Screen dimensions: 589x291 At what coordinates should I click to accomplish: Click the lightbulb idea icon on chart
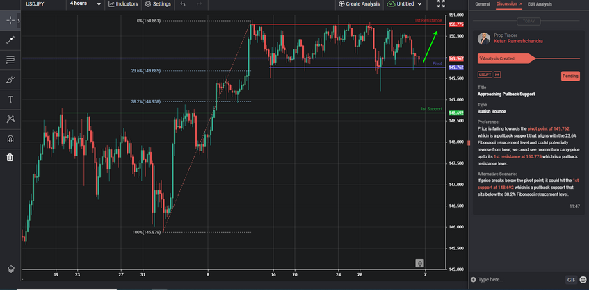419,263
